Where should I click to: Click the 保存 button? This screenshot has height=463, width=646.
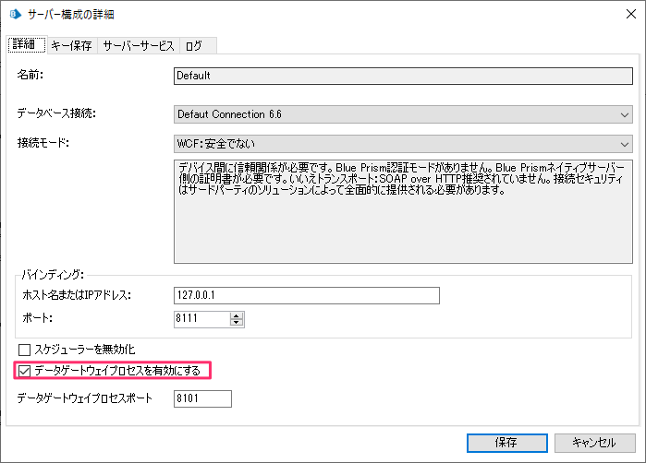(506, 443)
